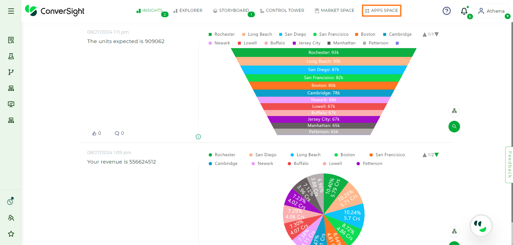Open the APPS SPACE tab
The image size is (513, 245).
(x=382, y=10)
